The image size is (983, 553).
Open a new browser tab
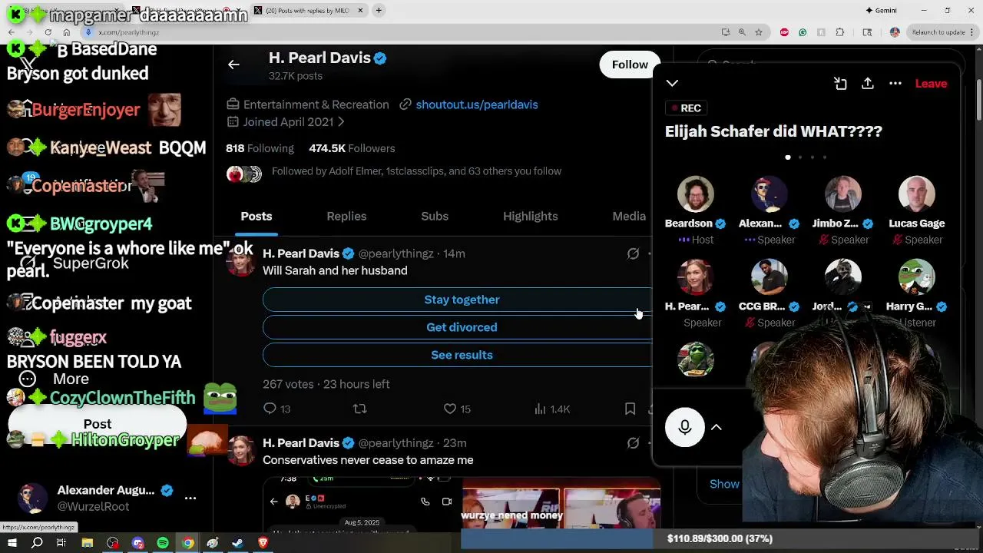(379, 10)
